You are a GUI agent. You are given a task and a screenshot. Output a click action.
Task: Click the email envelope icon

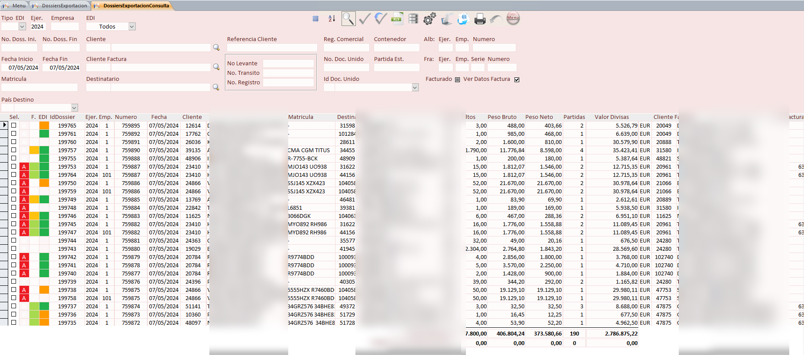(x=463, y=19)
